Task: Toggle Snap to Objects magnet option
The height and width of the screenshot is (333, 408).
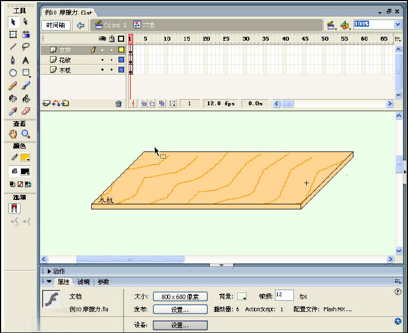Action: (x=15, y=208)
